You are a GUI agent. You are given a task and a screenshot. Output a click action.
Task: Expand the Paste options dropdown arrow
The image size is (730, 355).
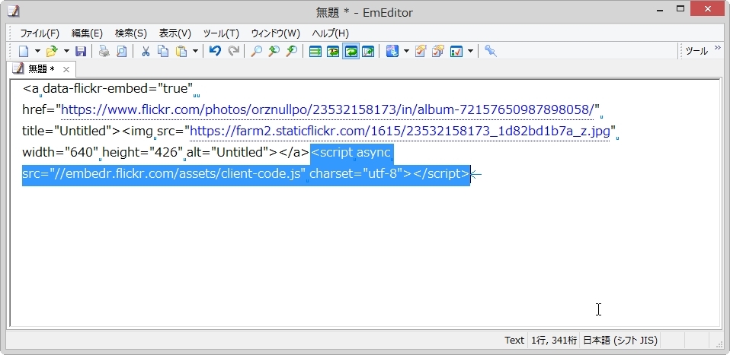pyautogui.click(x=195, y=51)
